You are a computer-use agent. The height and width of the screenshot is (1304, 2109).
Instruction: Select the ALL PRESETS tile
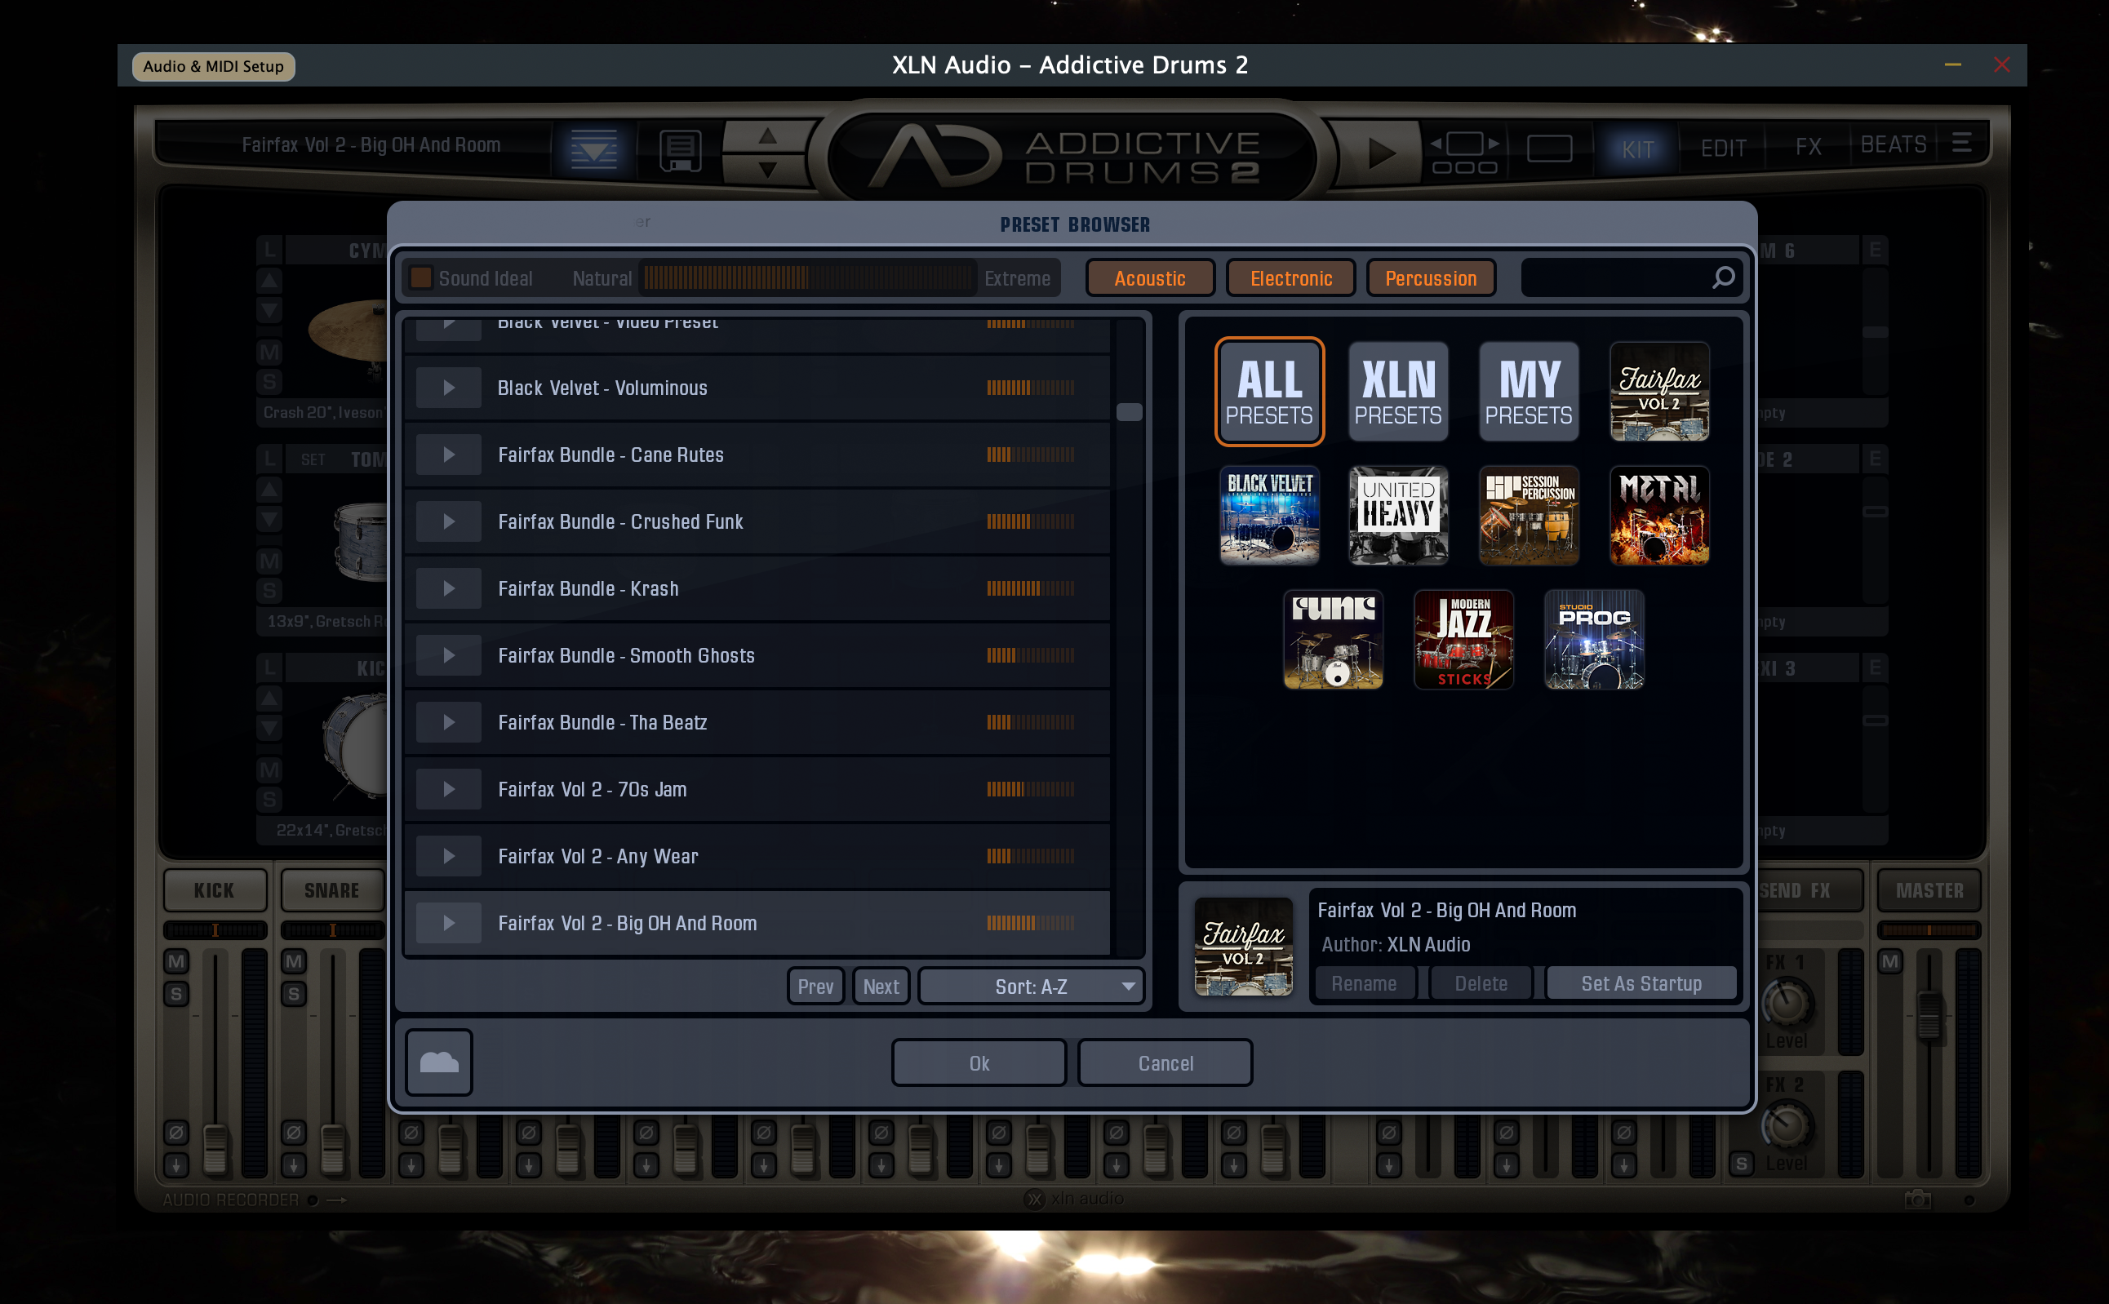(x=1269, y=392)
